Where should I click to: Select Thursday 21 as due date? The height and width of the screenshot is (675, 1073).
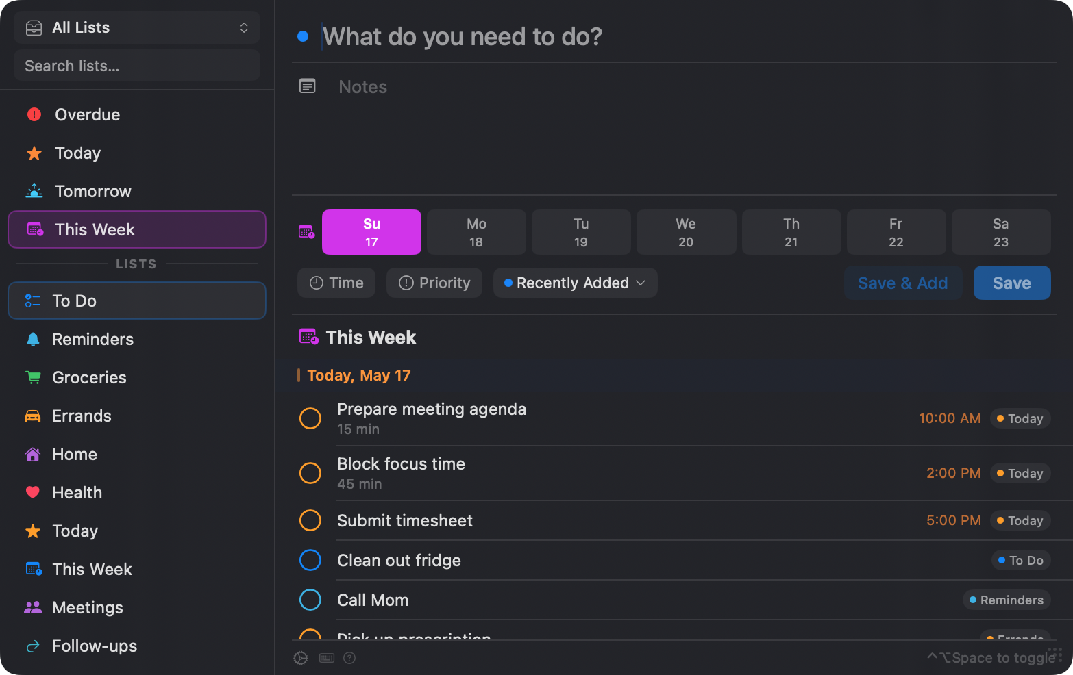coord(791,232)
